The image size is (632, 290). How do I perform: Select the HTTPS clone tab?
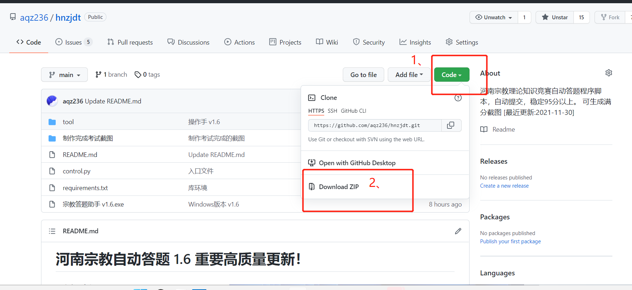click(316, 111)
